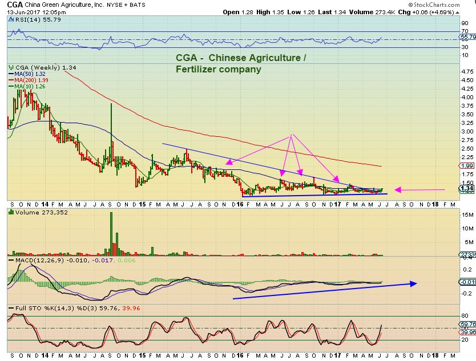Image resolution: width=476 pixels, height=361 pixels.
Task: Click the boxed -0.010 MACD tag on right axis
Action: (x=467, y=282)
